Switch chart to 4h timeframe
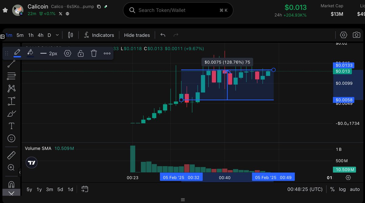 (40, 35)
